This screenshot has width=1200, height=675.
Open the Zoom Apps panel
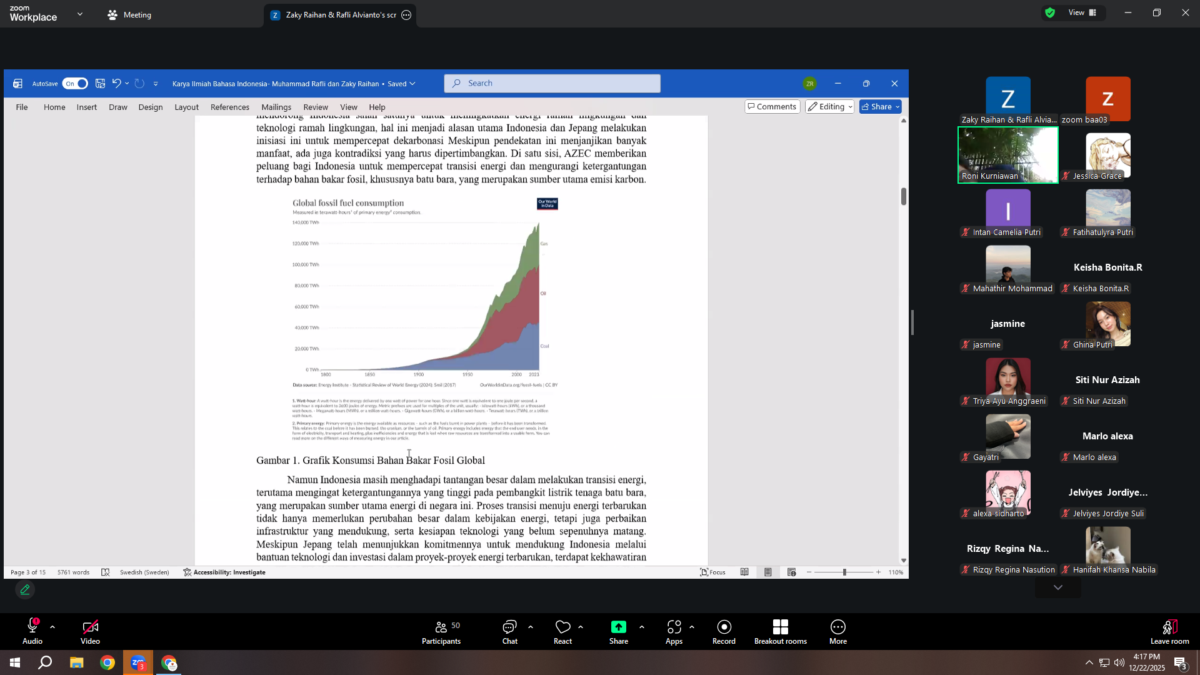674,632
